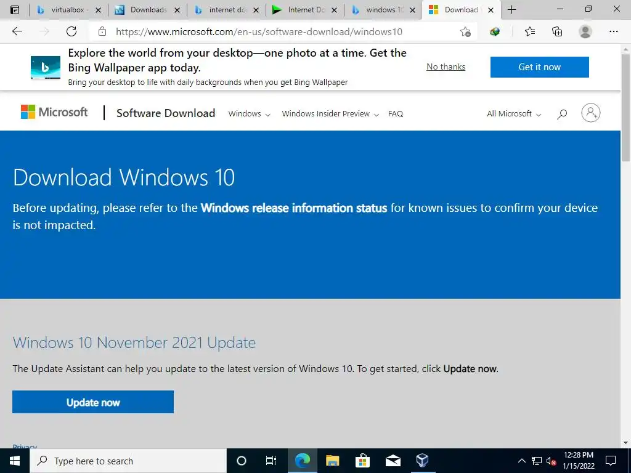Open File Explorer from the taskbar
Screen dimensions: 631x473
(x=332, y=461)
